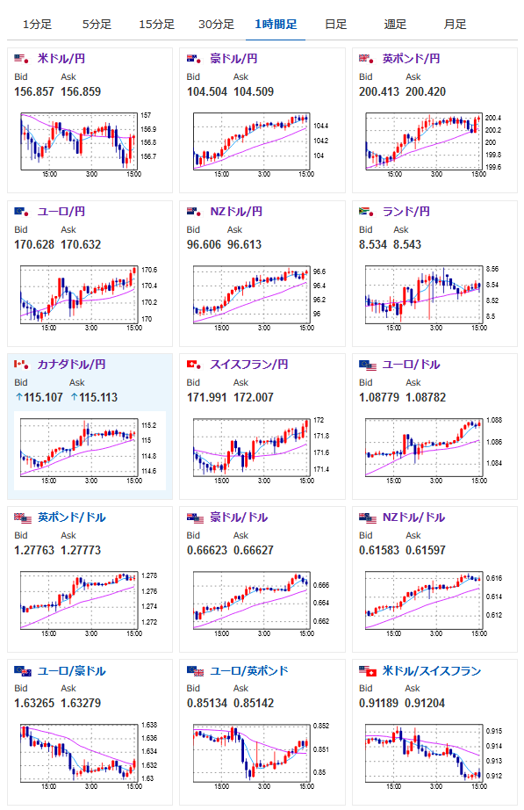524x810 pixels.
Task: Open the 英ポンド/ドル pair link
Action: [72, 517]
